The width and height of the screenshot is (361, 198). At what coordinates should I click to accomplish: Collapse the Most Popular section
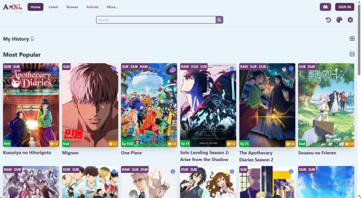pyautogui.click(x=352, y=54)
